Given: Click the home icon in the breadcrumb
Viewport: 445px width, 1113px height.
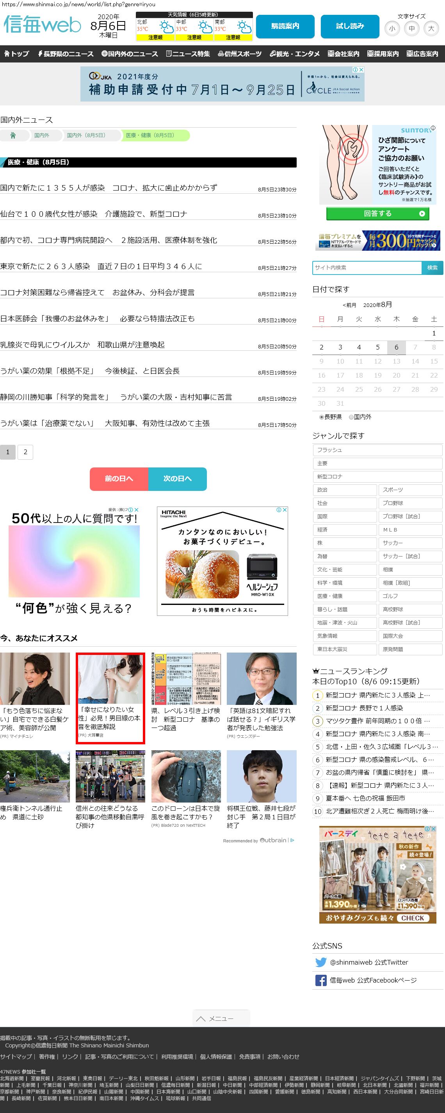Looking at the screenshot, I should point(13,136).
